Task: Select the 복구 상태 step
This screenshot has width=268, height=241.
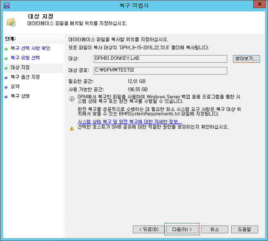Action: (x=20, y=96)
